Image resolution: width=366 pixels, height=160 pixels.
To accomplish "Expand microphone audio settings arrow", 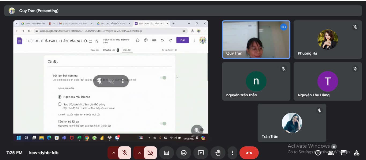I will 113,153.
